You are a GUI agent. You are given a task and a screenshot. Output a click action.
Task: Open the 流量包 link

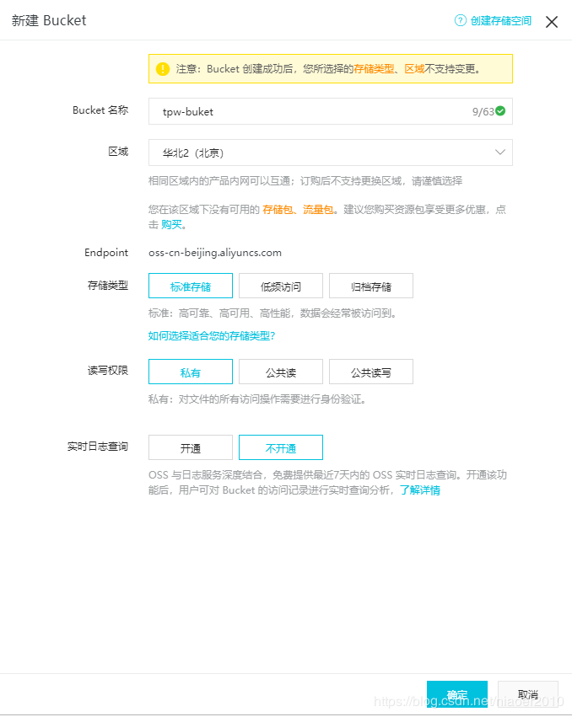(x=318, y=210)
